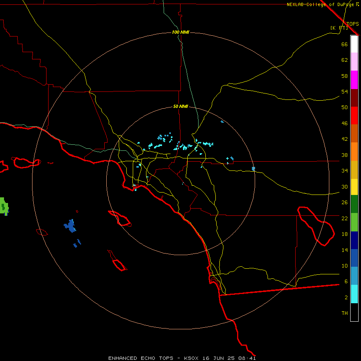This screenshot has height=361, width=361.
Task: Click the yellow legend swatch
Action: 354,187
